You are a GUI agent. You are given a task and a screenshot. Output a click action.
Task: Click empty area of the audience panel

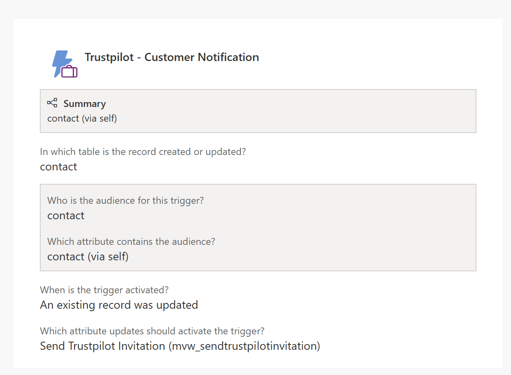pos(325,228)
